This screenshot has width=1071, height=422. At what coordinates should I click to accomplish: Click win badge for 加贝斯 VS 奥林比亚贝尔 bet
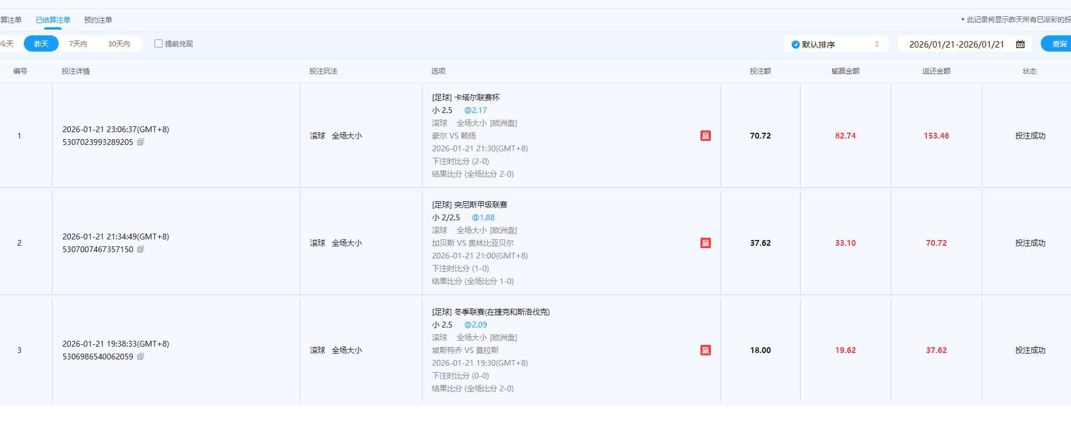tap(706, 243)
